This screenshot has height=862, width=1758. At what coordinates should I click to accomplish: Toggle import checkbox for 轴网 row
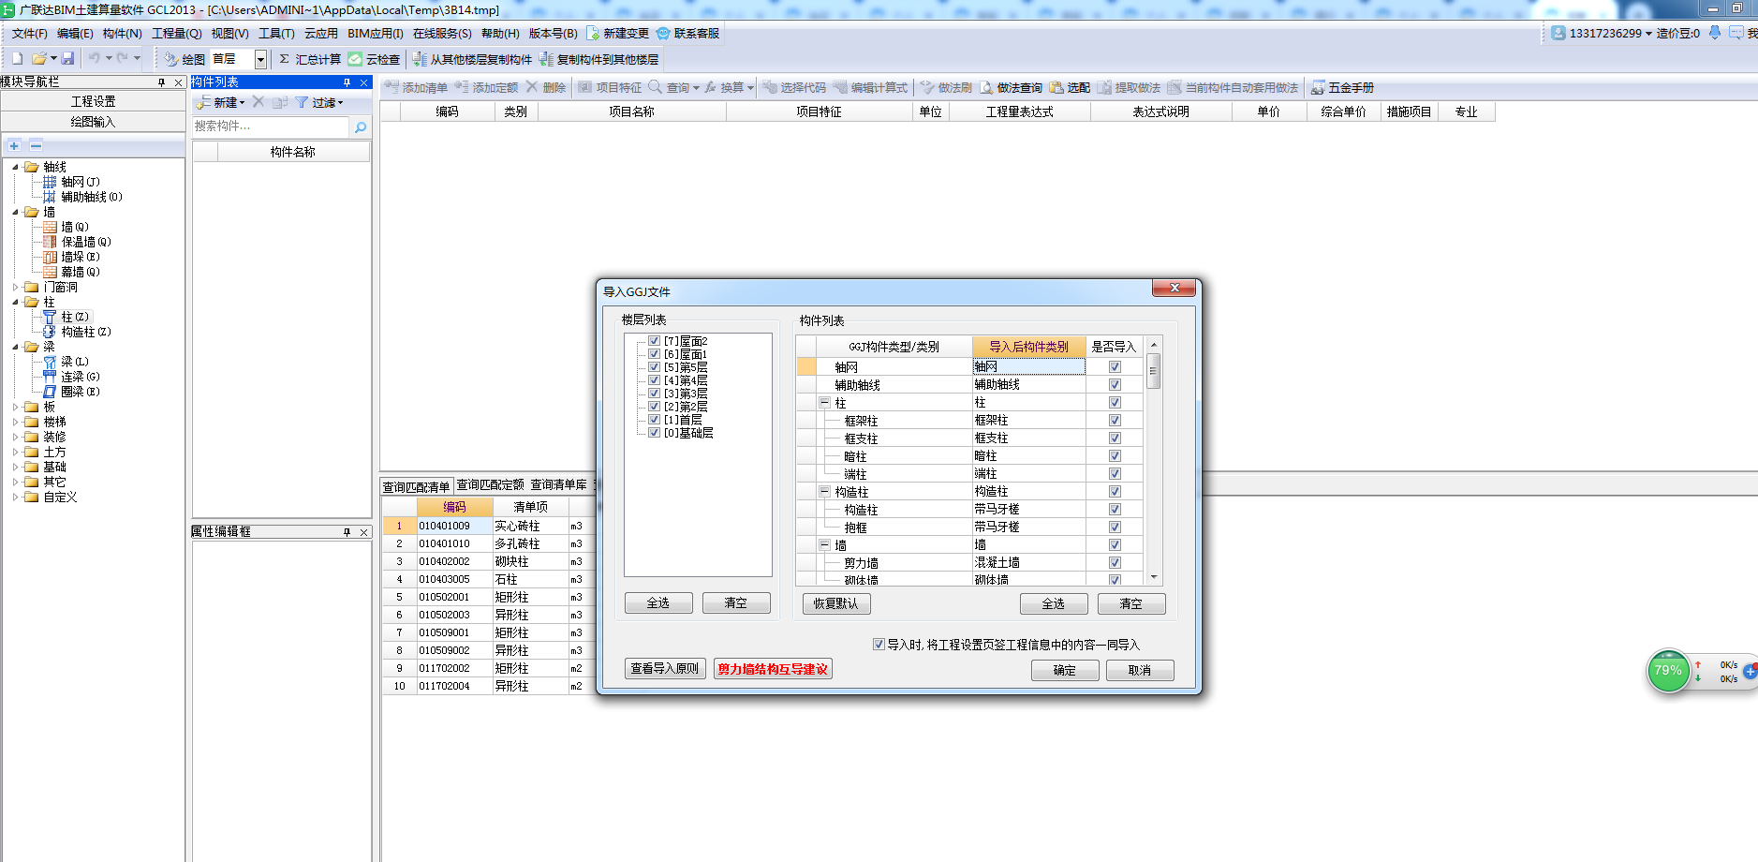pos(1115,367)
